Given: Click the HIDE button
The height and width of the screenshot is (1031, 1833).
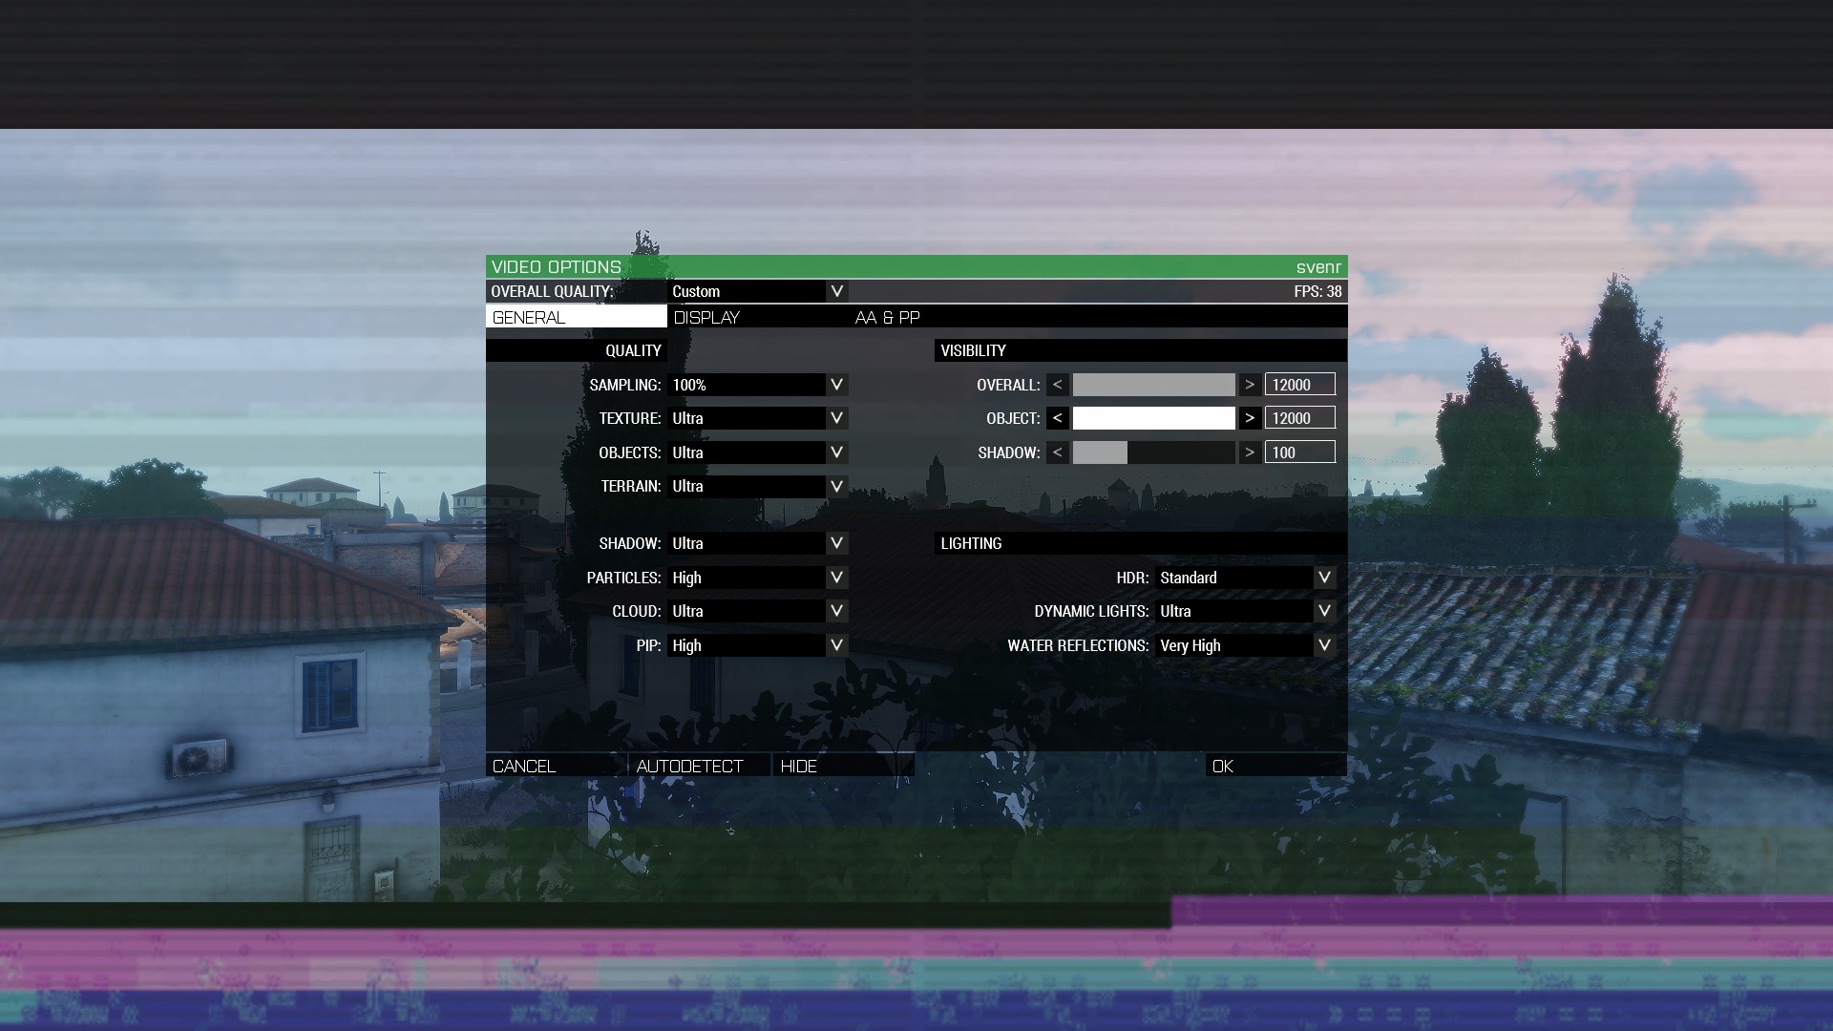Looking at the screenshot, I should coord(844,766).
